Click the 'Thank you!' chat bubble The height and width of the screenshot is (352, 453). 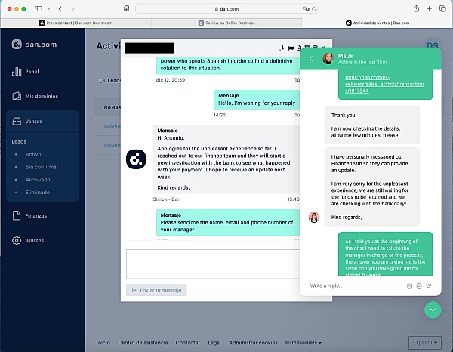pyautogui.click(x=371, y=125)
